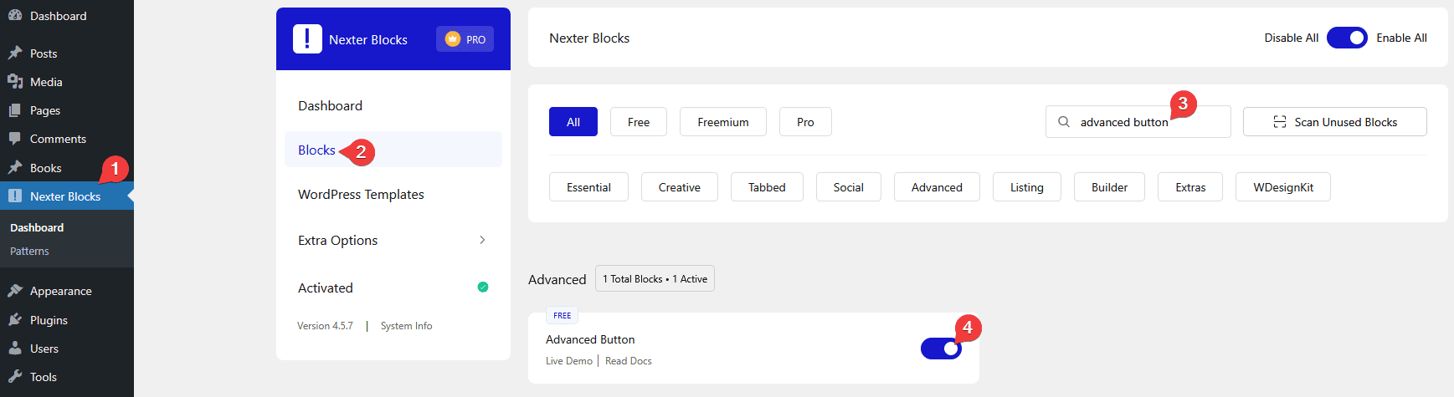Click the Media icon in sidebar
The width and height of the screenshot is (1454, 397).
pyautogui.click(x=15, y=82)
